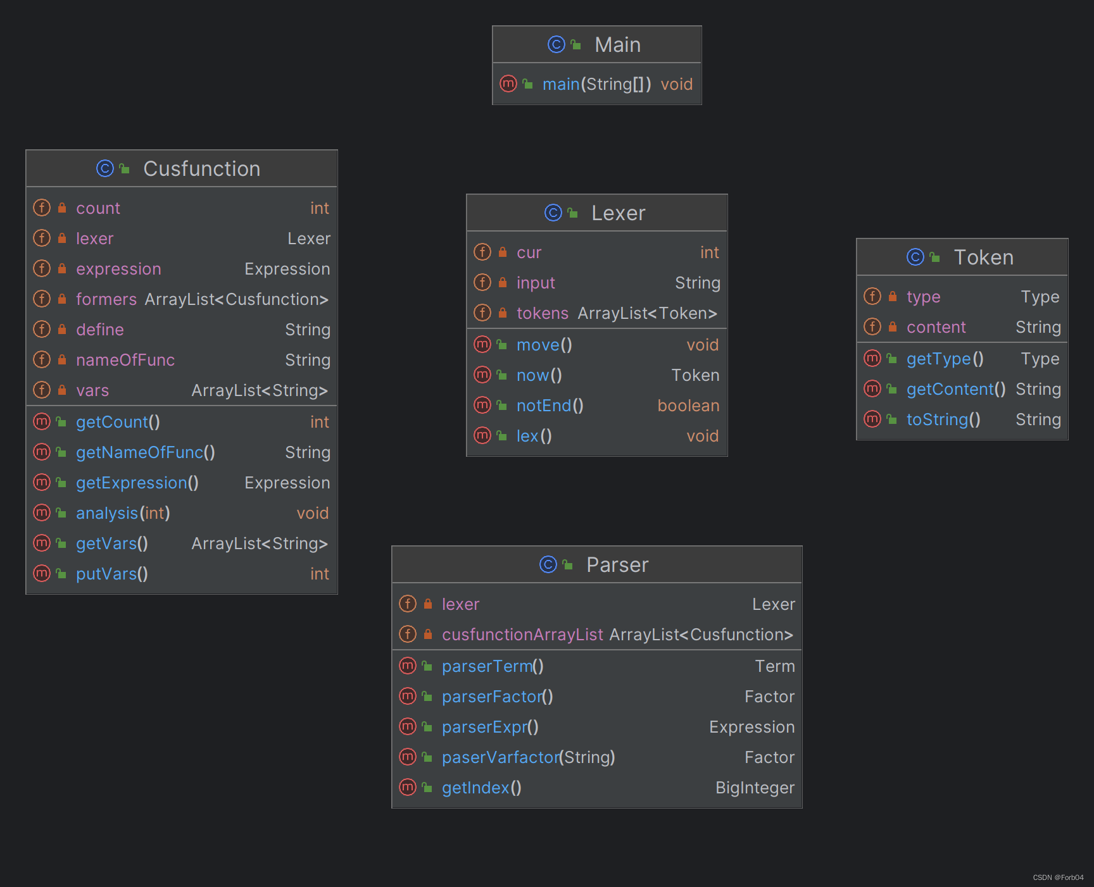
Task: Click the private lock icon on Cusfunction's lexer field
Action: [62, 238]
